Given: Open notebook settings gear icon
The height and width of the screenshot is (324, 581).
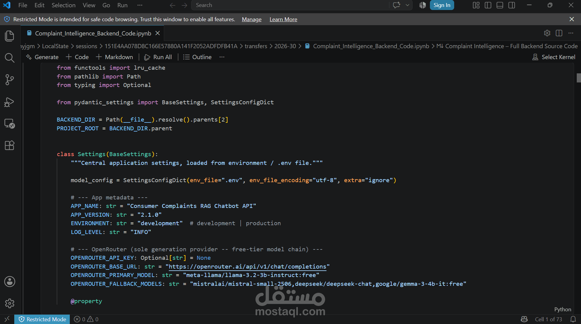Looking at the screenshot, I should click(x=547, y=33).
